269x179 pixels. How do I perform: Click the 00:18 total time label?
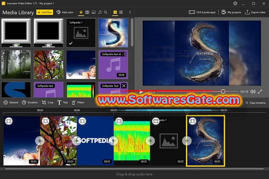(244, 92)
